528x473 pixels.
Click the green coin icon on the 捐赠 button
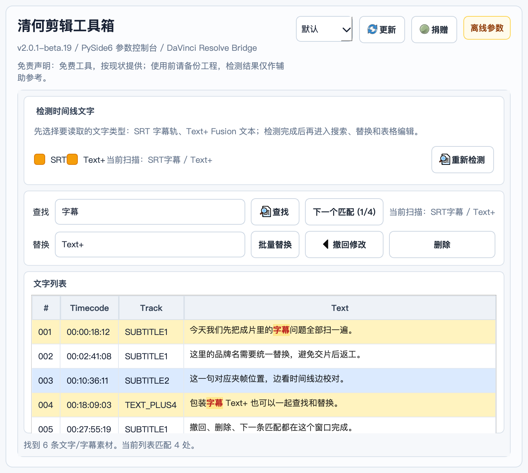424,29
